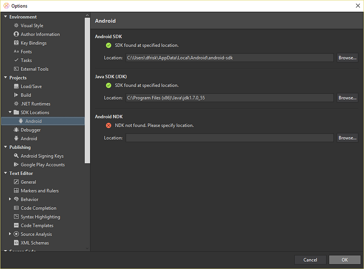The width and height of the screenshot is (364, 269).
Task: Select the Debugger text label
Action: click(x=30, y=130)
